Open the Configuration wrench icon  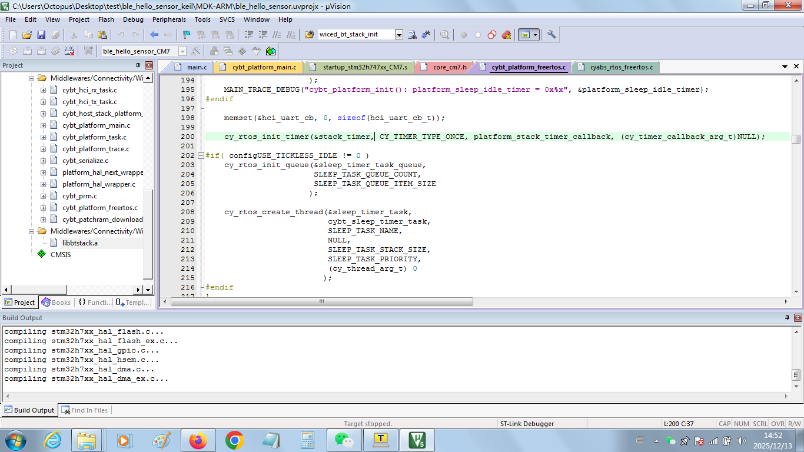[x=551, y=35]
